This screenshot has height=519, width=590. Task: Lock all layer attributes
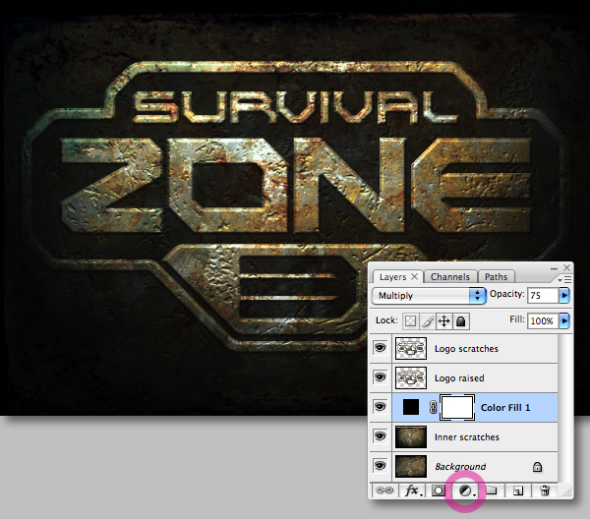[461, 321]
